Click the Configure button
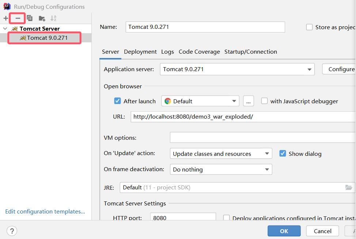 [x=339, y=69]
